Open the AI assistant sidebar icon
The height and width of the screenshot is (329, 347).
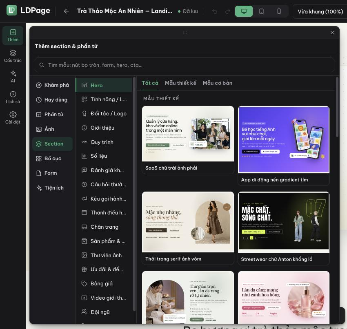[x=13, y=77]
